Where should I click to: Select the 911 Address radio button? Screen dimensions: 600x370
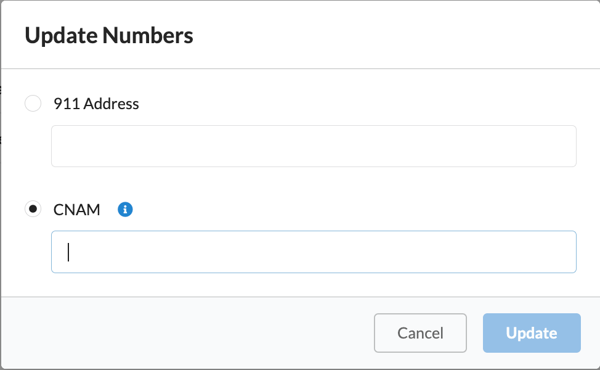point(33,104)
